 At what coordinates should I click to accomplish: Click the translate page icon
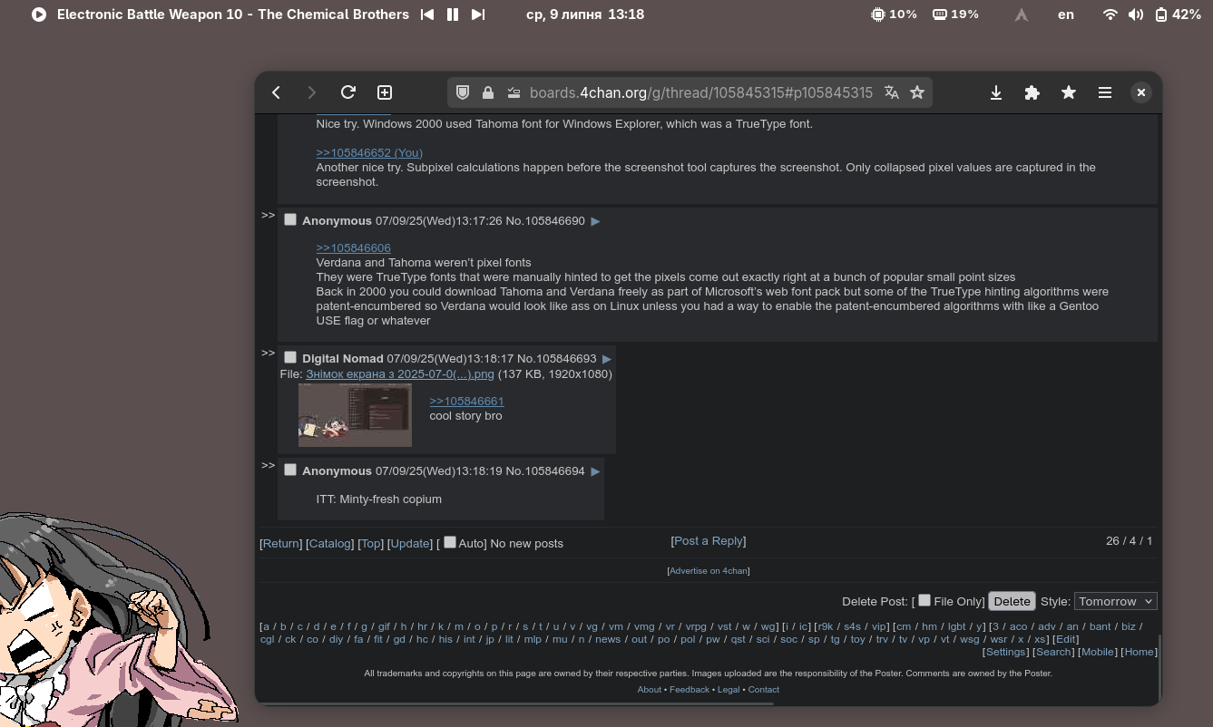pyautogui.click(x=892, y=92)
